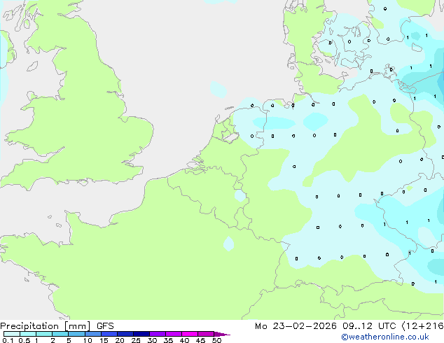
Task: Click the legend label '25'
Action: [x=136, y=340]
